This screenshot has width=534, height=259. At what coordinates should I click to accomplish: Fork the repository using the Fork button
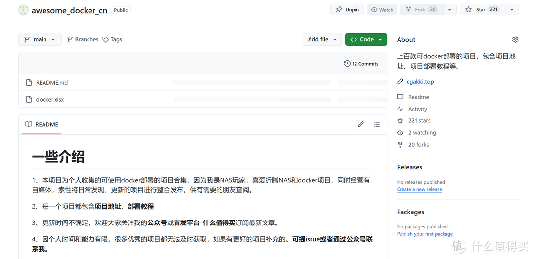[422, 10]
